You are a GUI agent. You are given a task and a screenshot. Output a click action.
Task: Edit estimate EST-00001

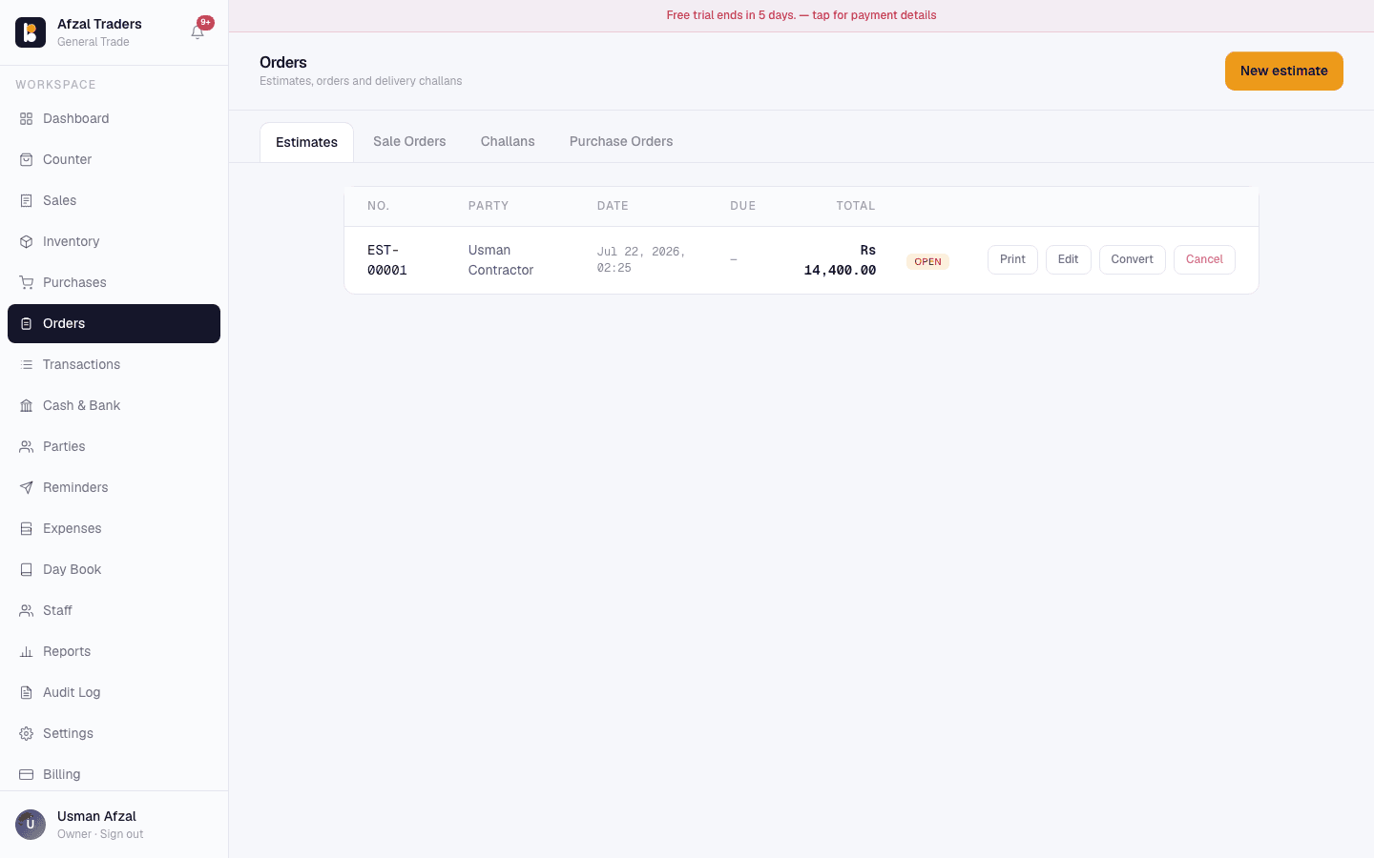[x=1068, y=259]
